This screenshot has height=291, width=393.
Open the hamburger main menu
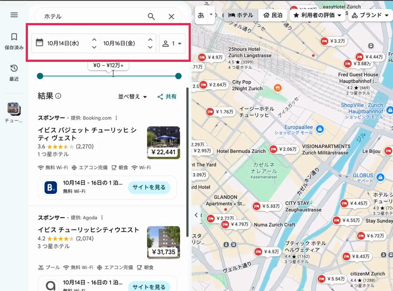pos(14,15)
